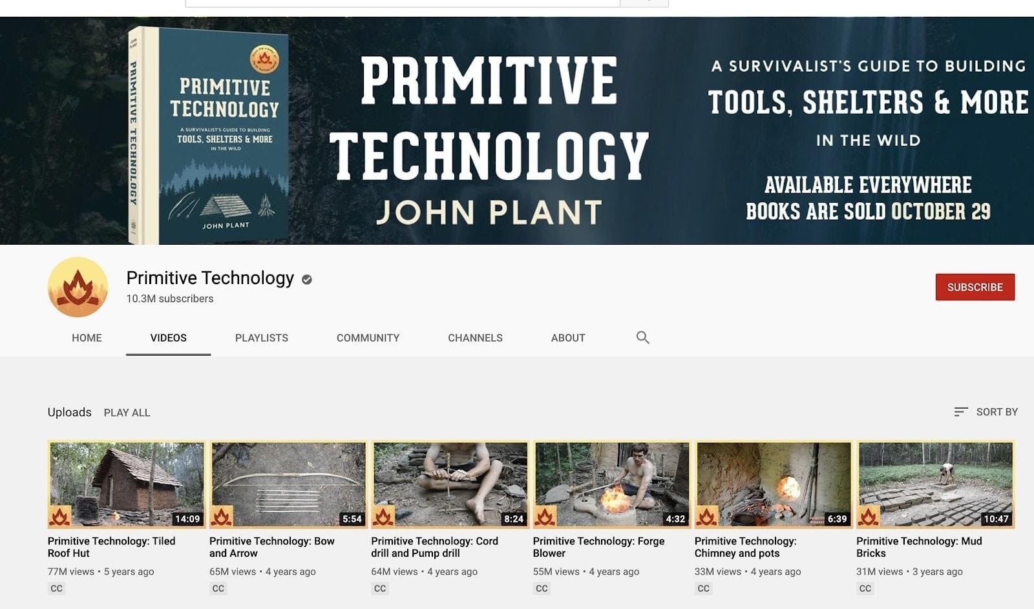Image resolution: width=1034 pixels, height=609 pixels.
Task: Click the 10:47 duration badge
Action: pos(996,519)
